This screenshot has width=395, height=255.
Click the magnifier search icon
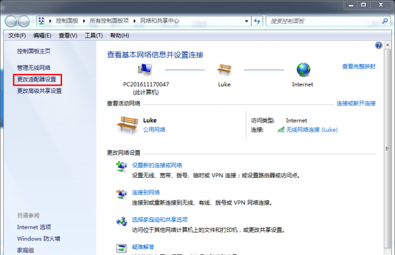(385, 21)
